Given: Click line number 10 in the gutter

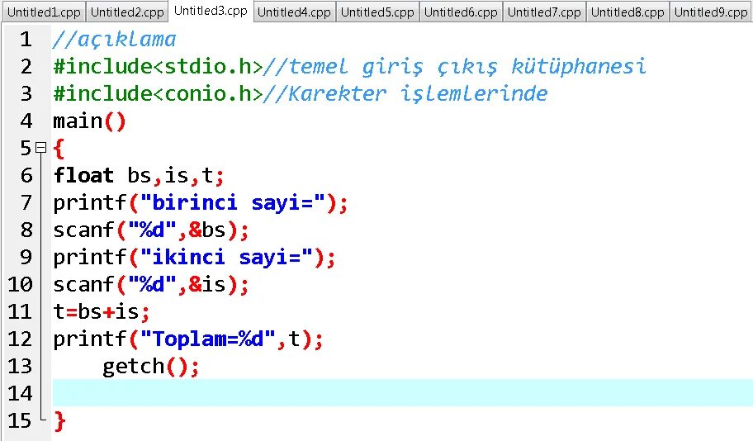Looking at the screenshot, I should (x=20, y=285).
